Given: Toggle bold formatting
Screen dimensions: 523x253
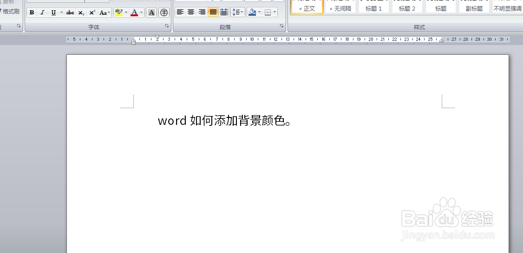Looking at the screenshot, I should [32, 13].
